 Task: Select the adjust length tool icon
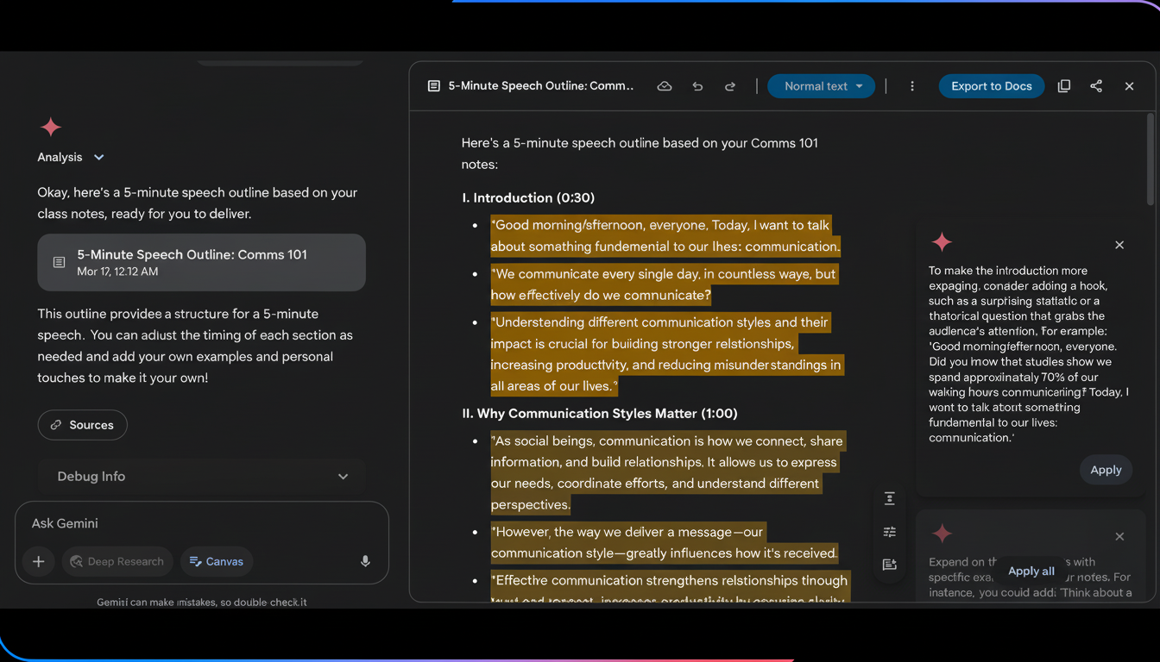pos(889,498)
